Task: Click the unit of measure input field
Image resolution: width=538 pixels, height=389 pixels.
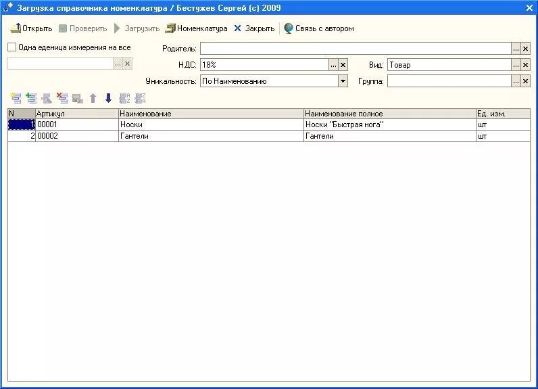Action: point(60,64)
